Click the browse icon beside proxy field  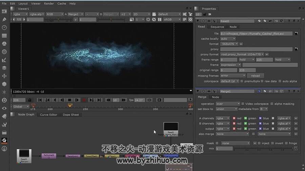[x=296, y=49]
